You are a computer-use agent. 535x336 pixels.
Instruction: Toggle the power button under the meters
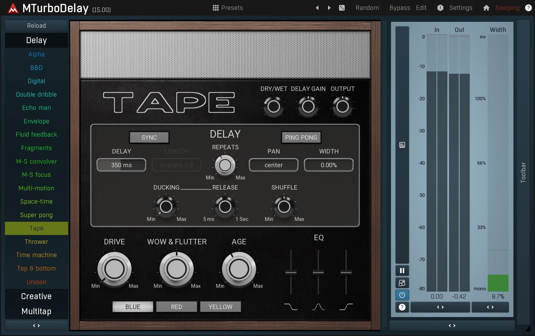[x=402, y=295]
